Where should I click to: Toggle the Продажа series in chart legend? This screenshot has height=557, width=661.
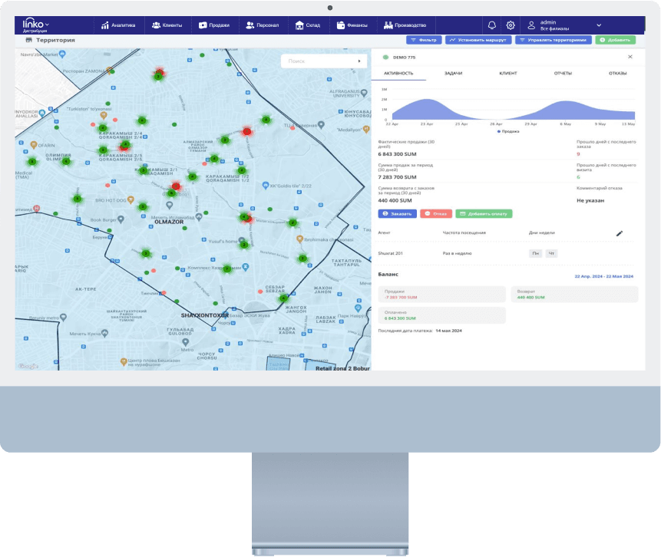pos(507,131)
